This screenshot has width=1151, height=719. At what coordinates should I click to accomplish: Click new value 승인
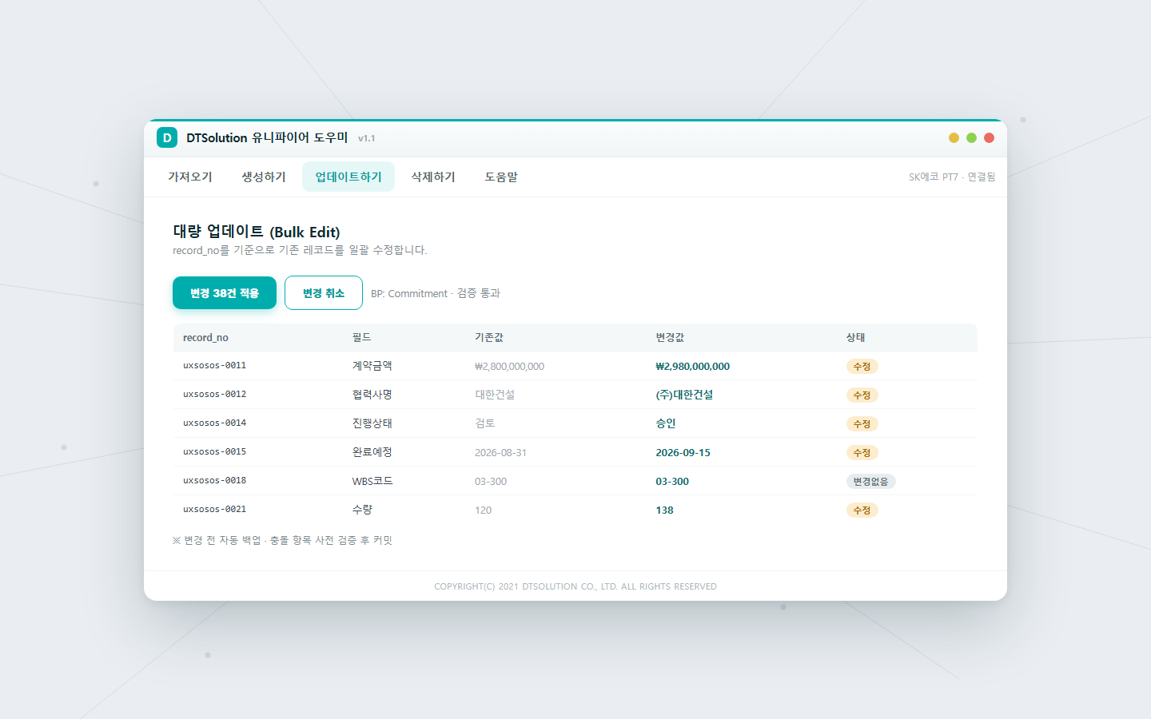(x=665, y=423)
